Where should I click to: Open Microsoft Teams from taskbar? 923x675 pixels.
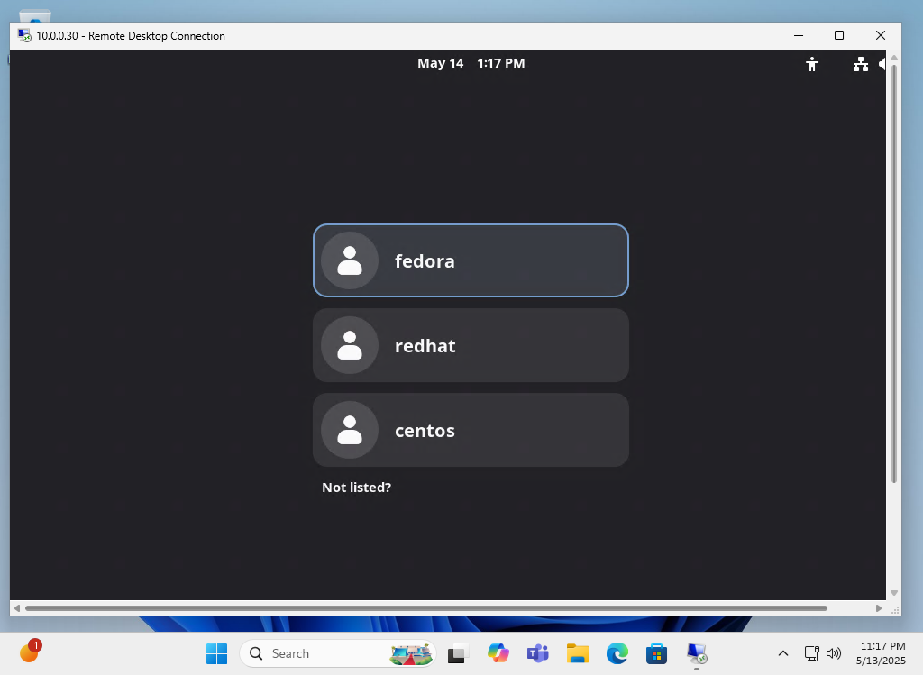tap(537, 653)
